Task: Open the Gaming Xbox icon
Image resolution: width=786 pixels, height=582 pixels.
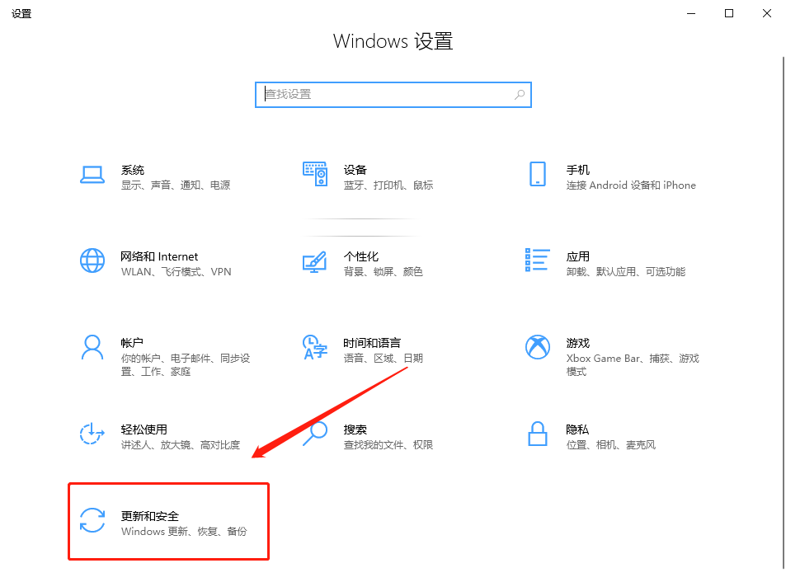Action: point(538,347)
